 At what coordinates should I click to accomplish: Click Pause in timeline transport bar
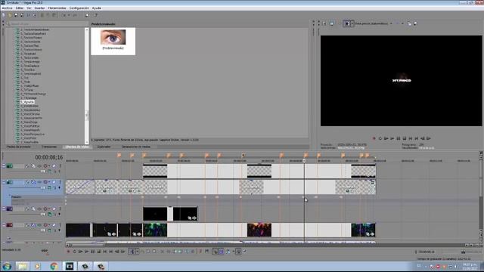click(92, 252)
